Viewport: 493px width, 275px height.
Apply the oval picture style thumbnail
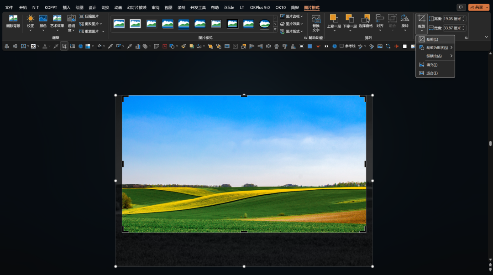click(x=264, y=24)
